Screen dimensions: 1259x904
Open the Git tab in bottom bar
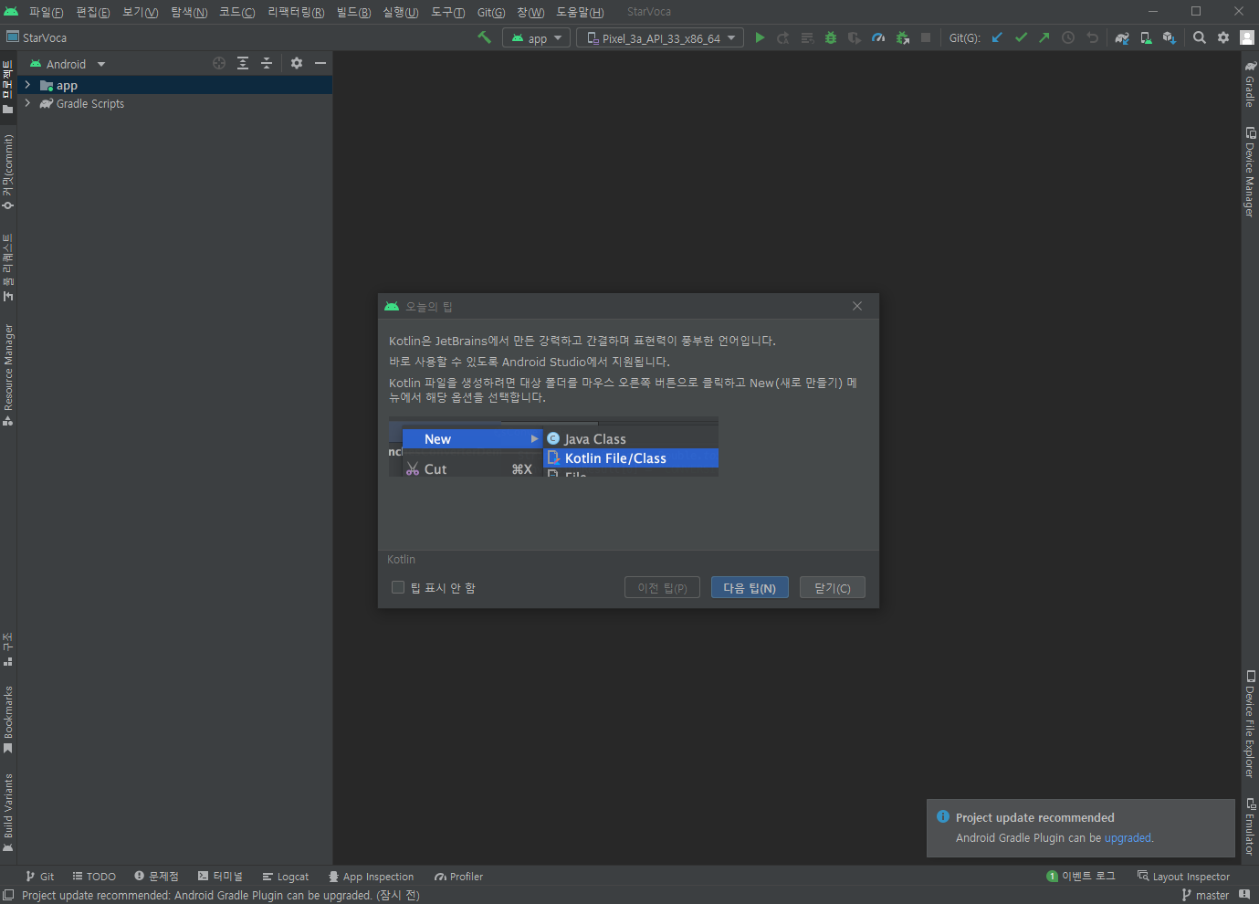pos(40,877)
